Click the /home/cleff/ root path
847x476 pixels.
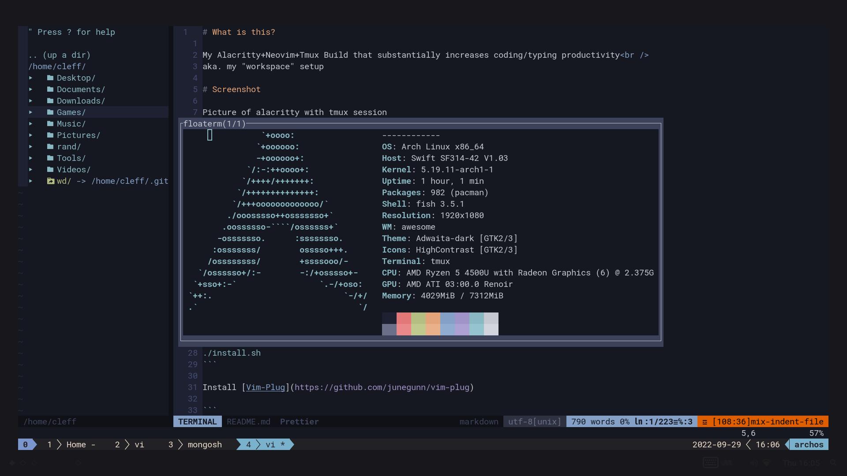[57, 67]
